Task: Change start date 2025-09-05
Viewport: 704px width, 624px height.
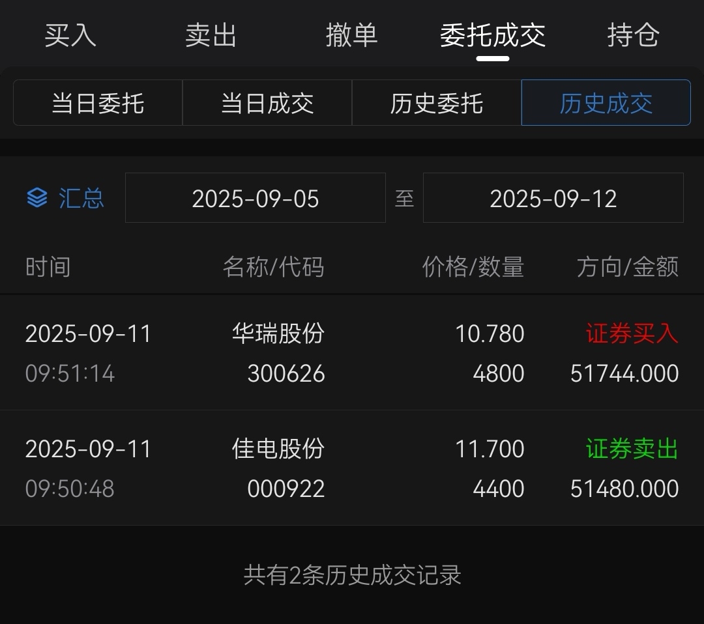Action: click(x=255, y=198)
